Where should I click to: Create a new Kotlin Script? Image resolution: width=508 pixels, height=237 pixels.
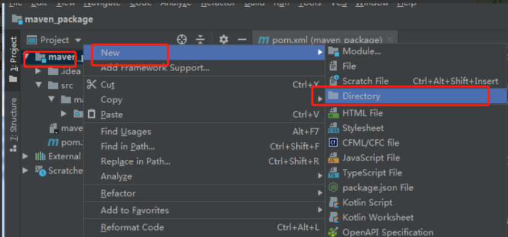point(416,203)
